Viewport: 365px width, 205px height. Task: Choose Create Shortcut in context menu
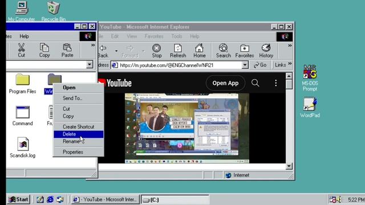coord(78,126)
